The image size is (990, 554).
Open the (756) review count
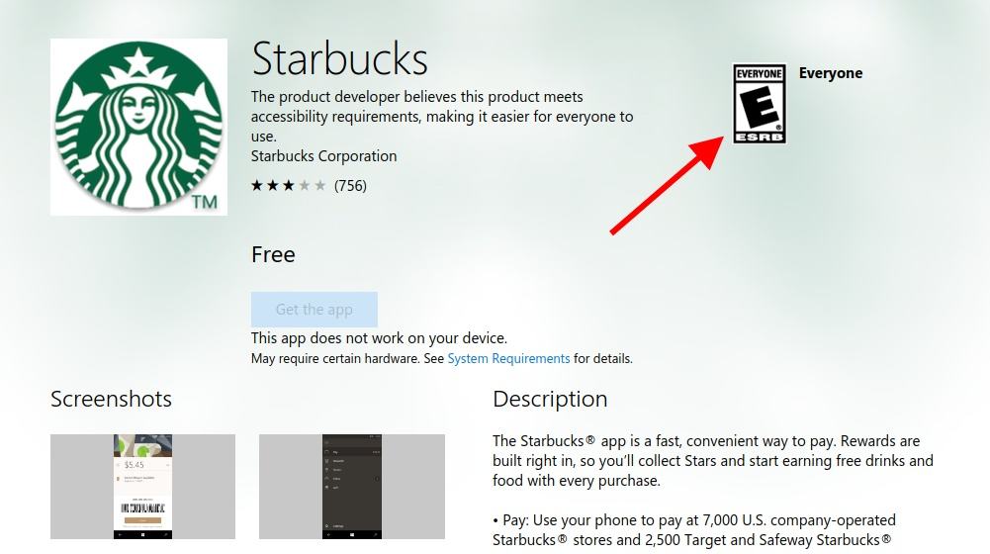(350, 186)
